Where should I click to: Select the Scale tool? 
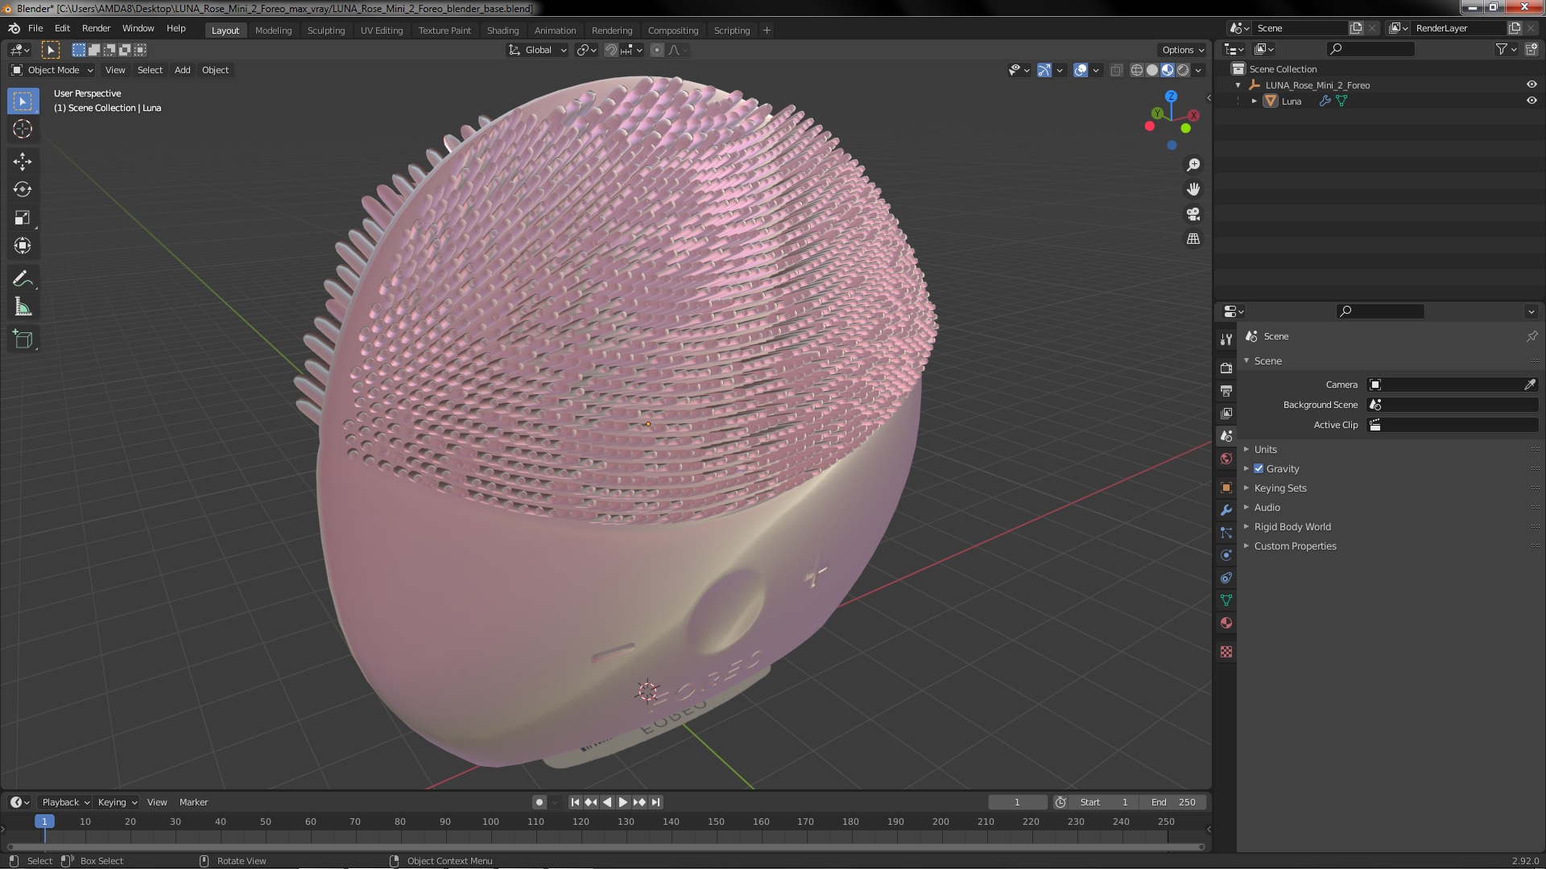(23, 218)
